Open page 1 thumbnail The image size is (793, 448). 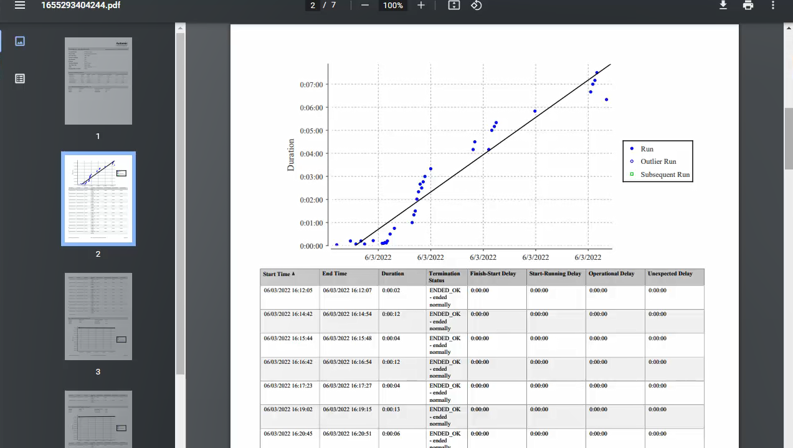pyautogui.click(x=98, y=81)
